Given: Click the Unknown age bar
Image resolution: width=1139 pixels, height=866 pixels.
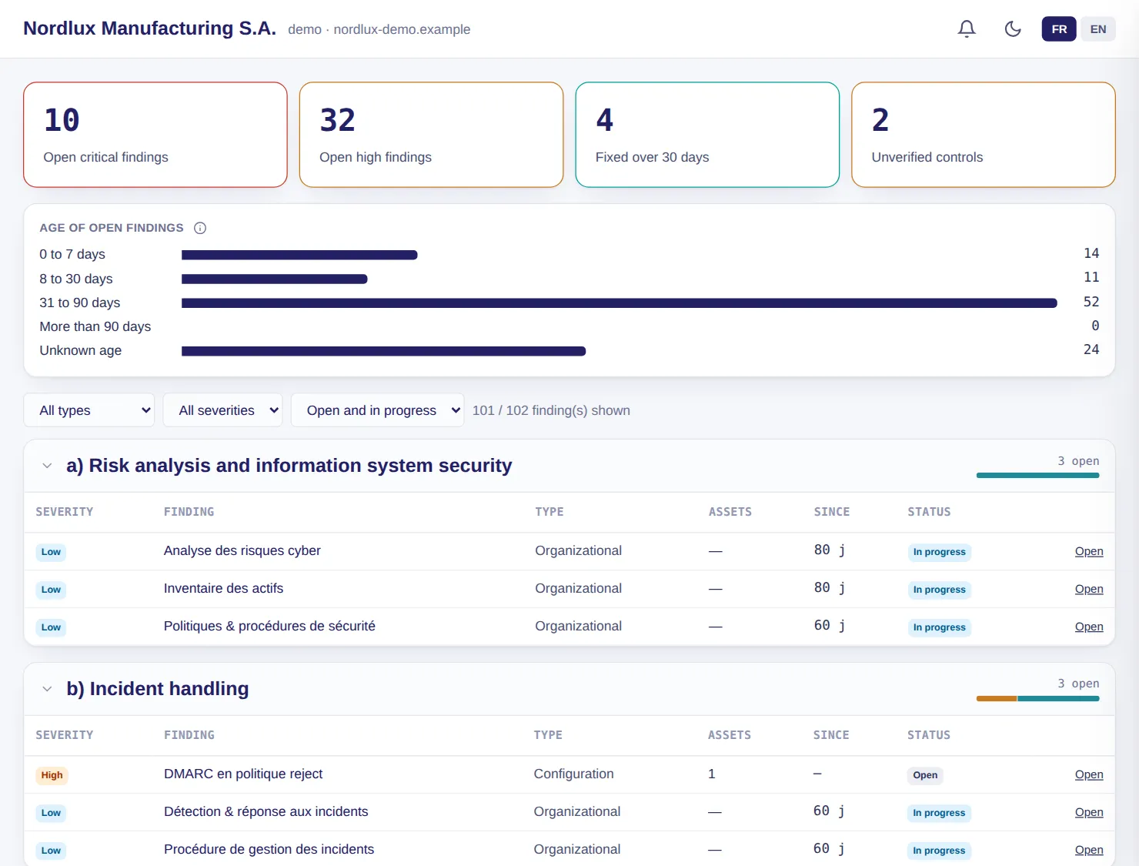Looking at the screenshot, I should (384, 351).
